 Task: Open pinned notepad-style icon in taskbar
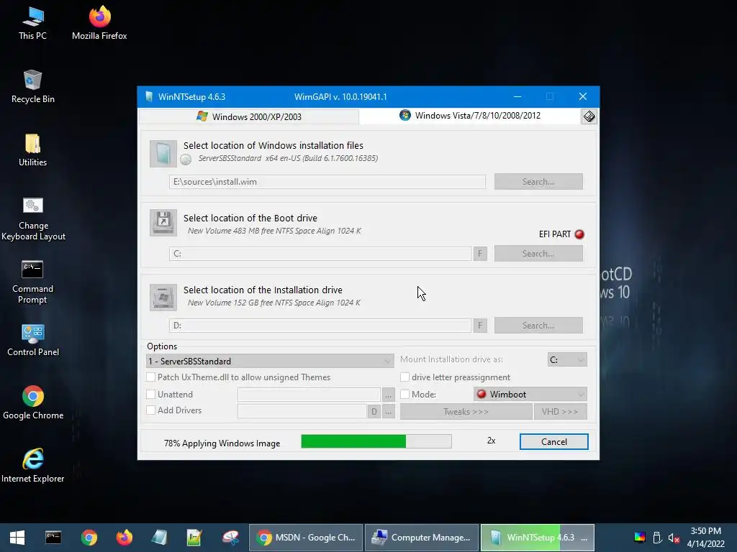coord(194,538)
